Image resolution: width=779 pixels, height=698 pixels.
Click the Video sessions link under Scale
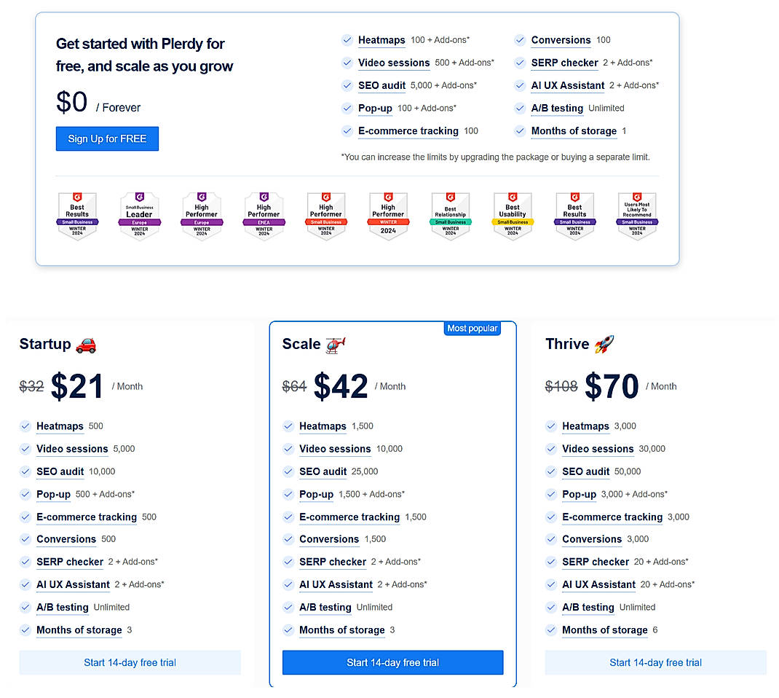click(335, 449)
